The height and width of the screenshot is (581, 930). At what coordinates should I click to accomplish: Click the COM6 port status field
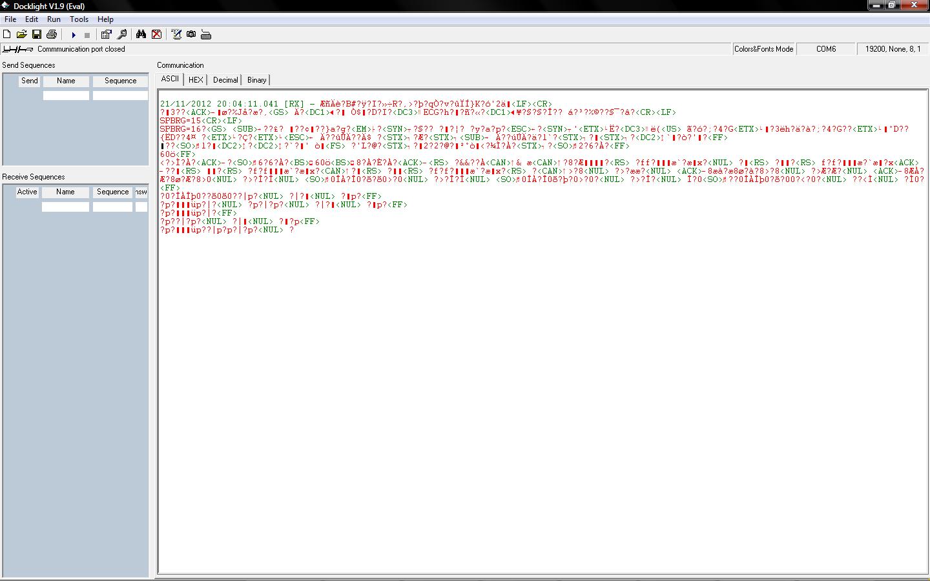click(826, 49)
